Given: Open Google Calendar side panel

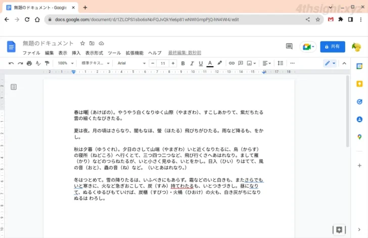Looking at the screenshot, I should (359, 66).
